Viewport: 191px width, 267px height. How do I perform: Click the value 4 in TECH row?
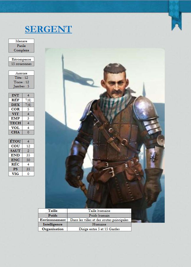coord(28,123)
